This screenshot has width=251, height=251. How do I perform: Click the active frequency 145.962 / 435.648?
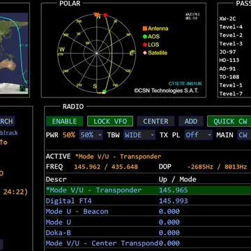pos(106,167)
